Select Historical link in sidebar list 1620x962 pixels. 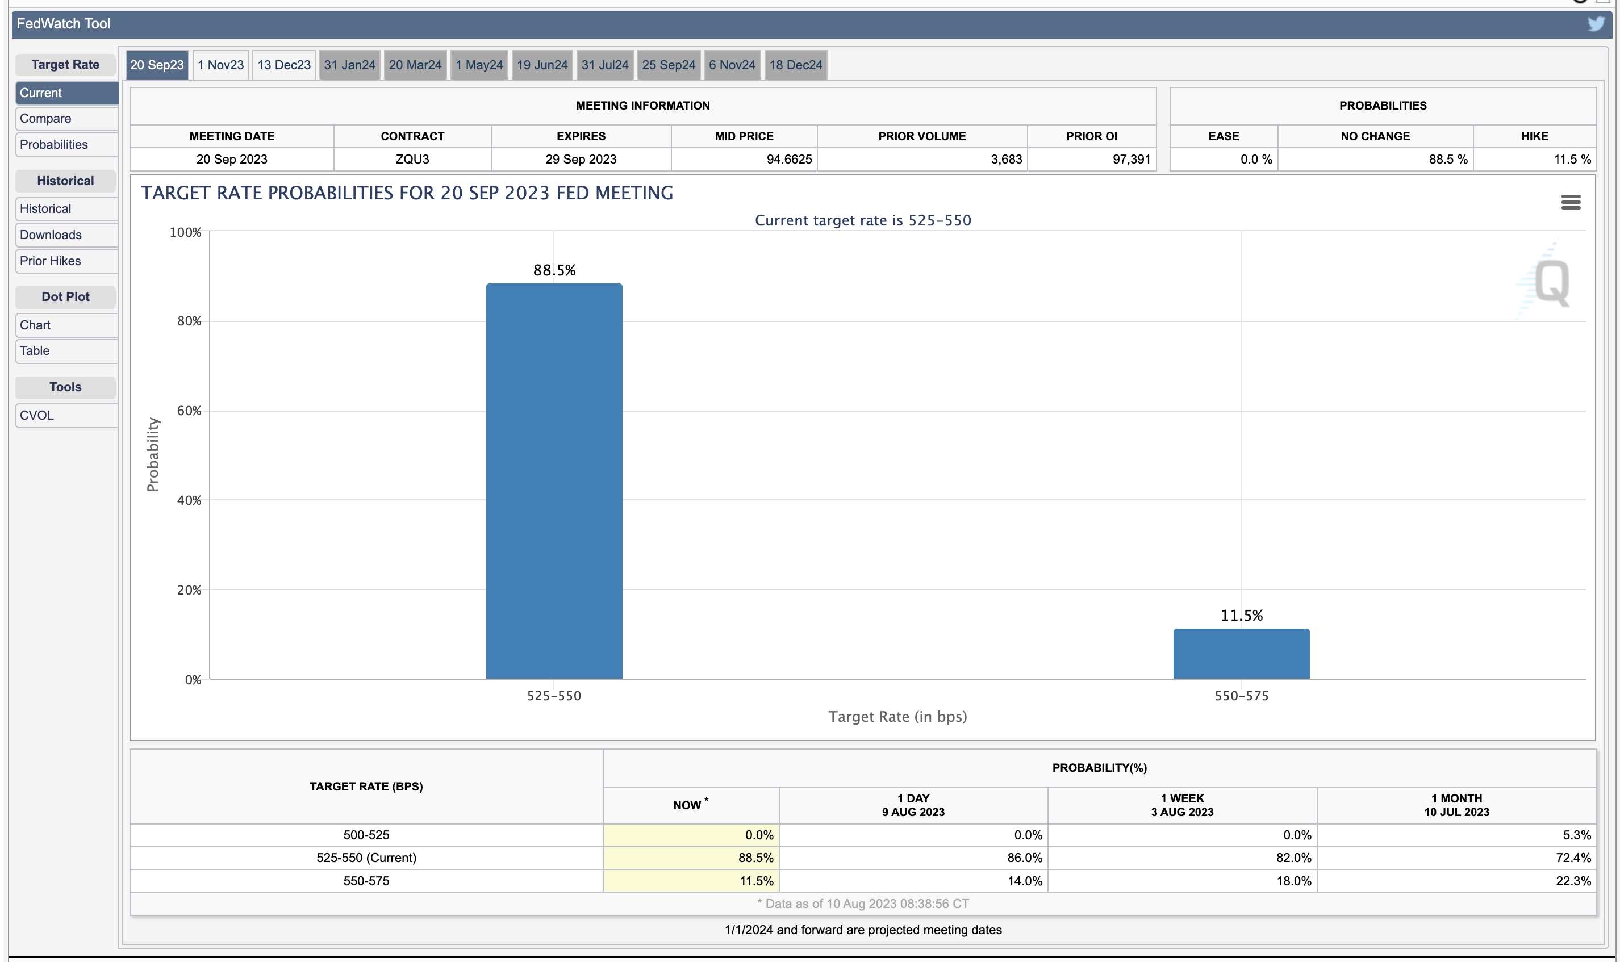[x=66, y=209]
